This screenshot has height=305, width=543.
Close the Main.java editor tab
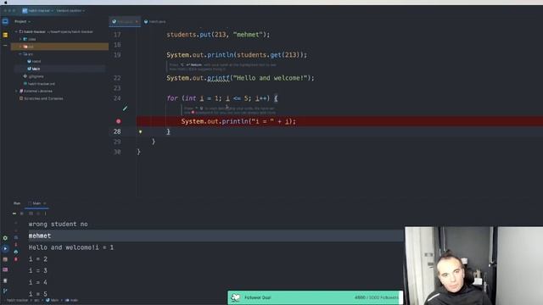[137, 21]
